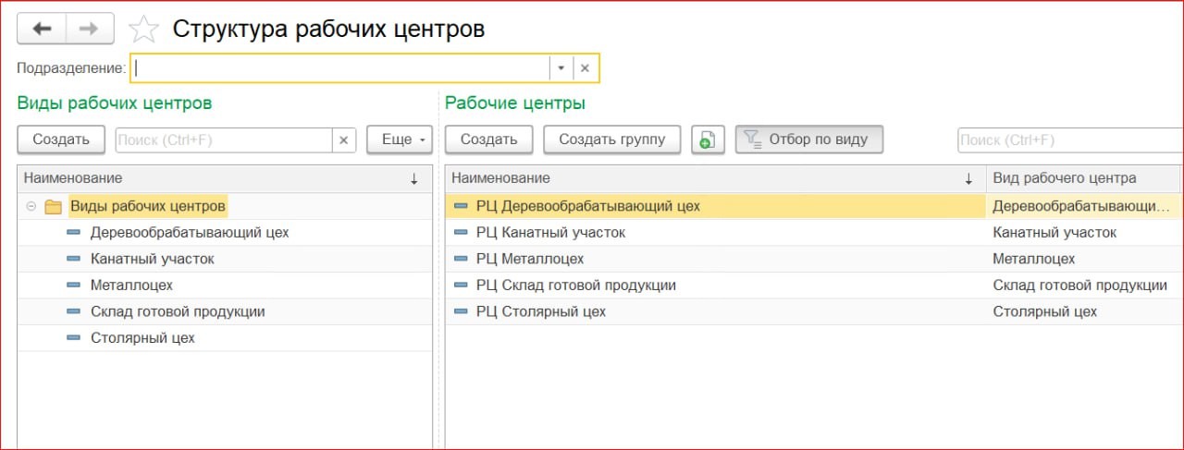
Task: Click the back navigation arrow
Action: click(x=43, y=29)
